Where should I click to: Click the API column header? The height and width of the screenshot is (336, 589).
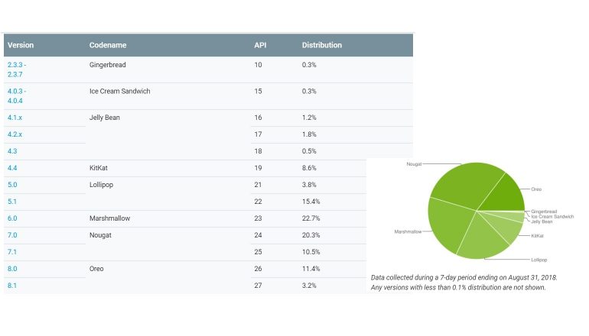(260, 45)
